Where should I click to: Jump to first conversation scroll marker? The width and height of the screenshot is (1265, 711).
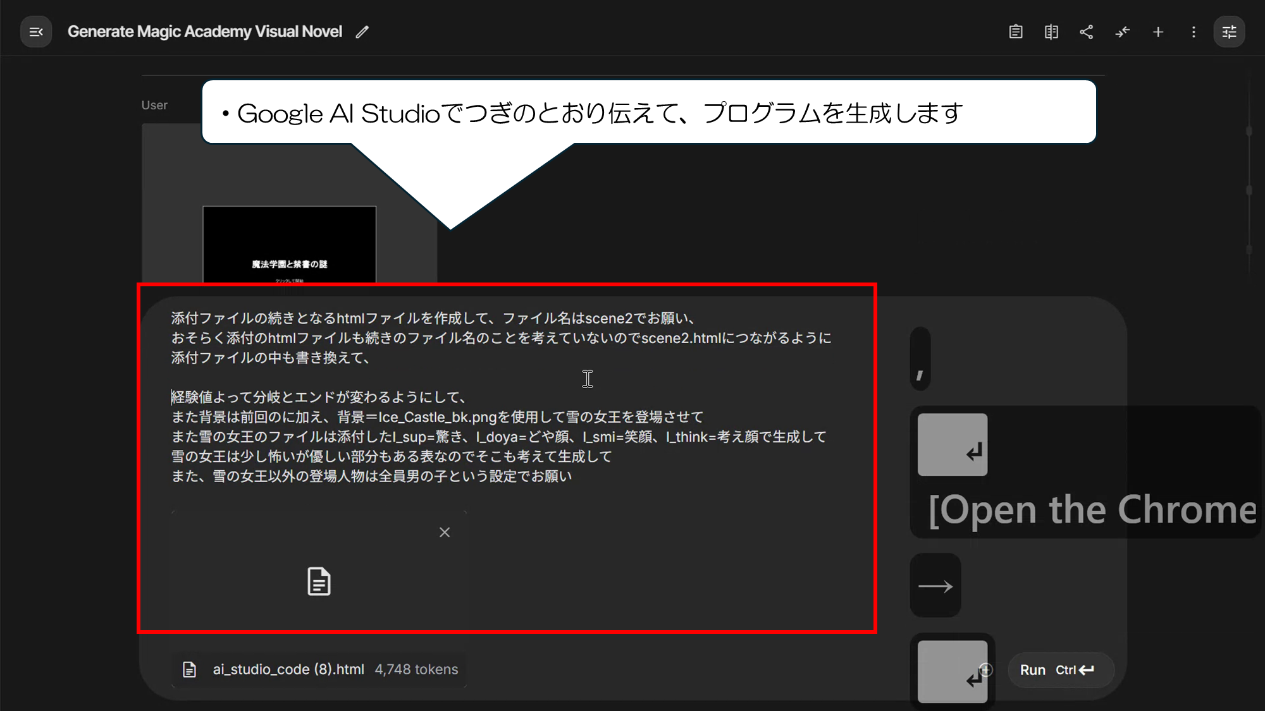(1249, 131)
